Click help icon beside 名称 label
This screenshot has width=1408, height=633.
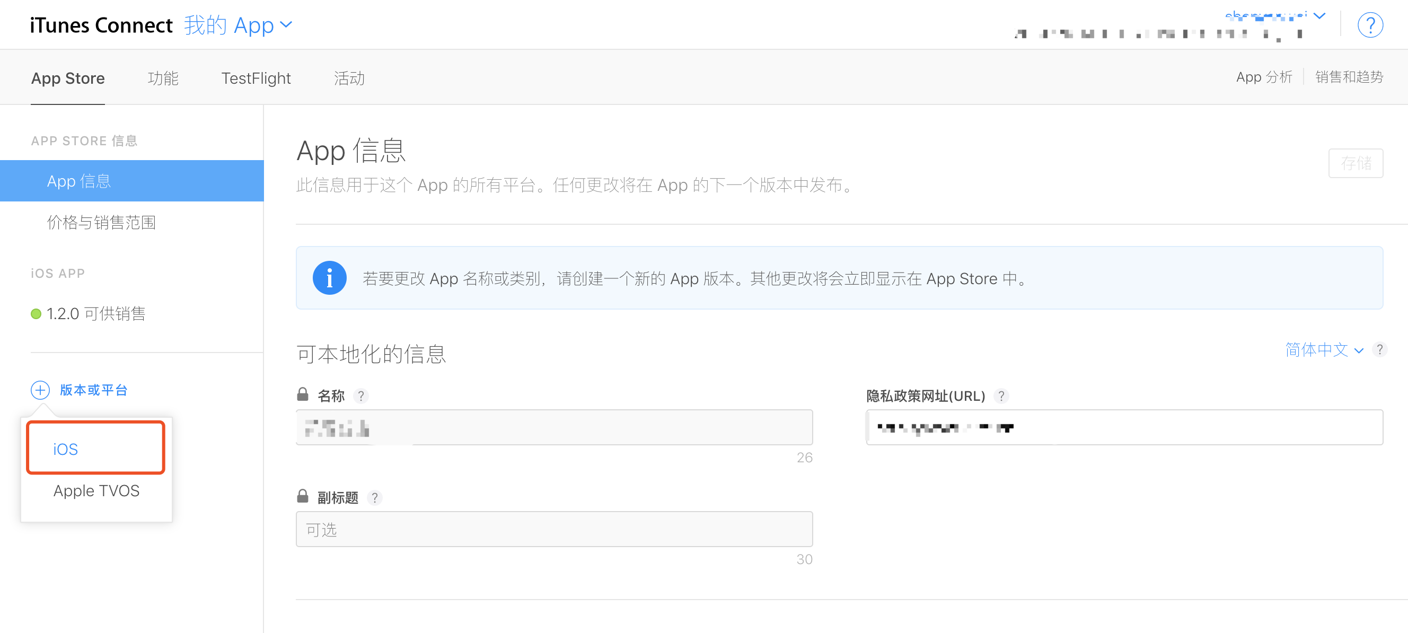pyautogui.click(x=360, y=396)
